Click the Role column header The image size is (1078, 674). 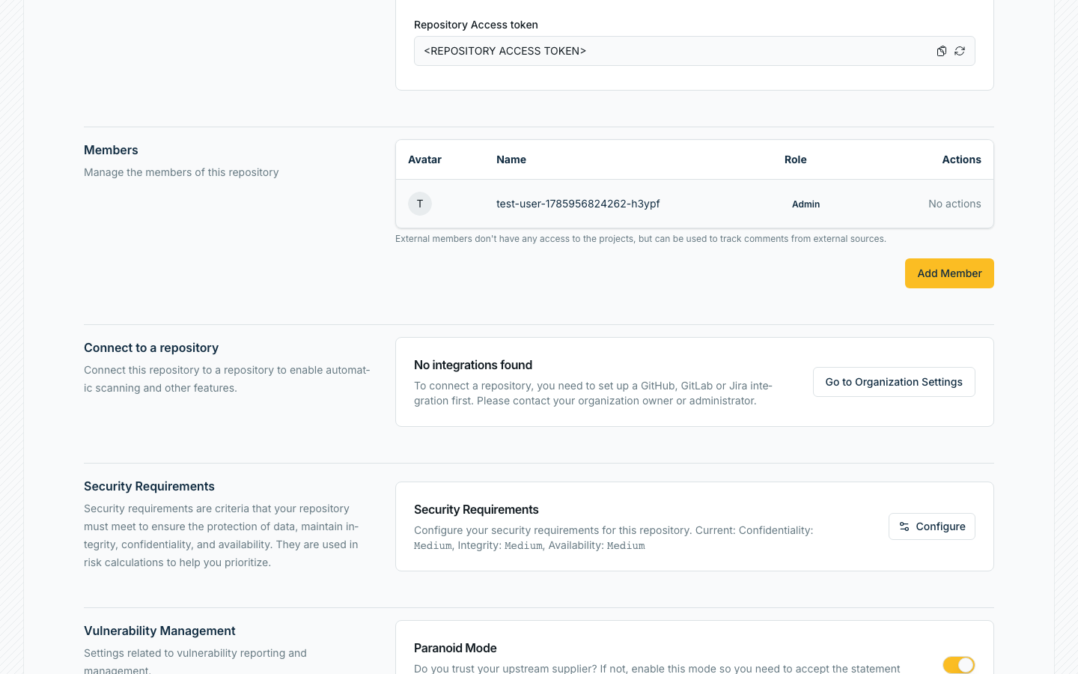point(796,160)
